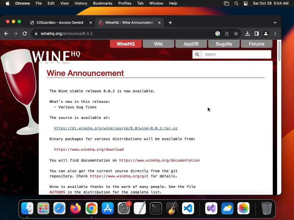Bookmark this page with the star icon
294x220 pixels.
pyautogui.click(x=236, y=34)
